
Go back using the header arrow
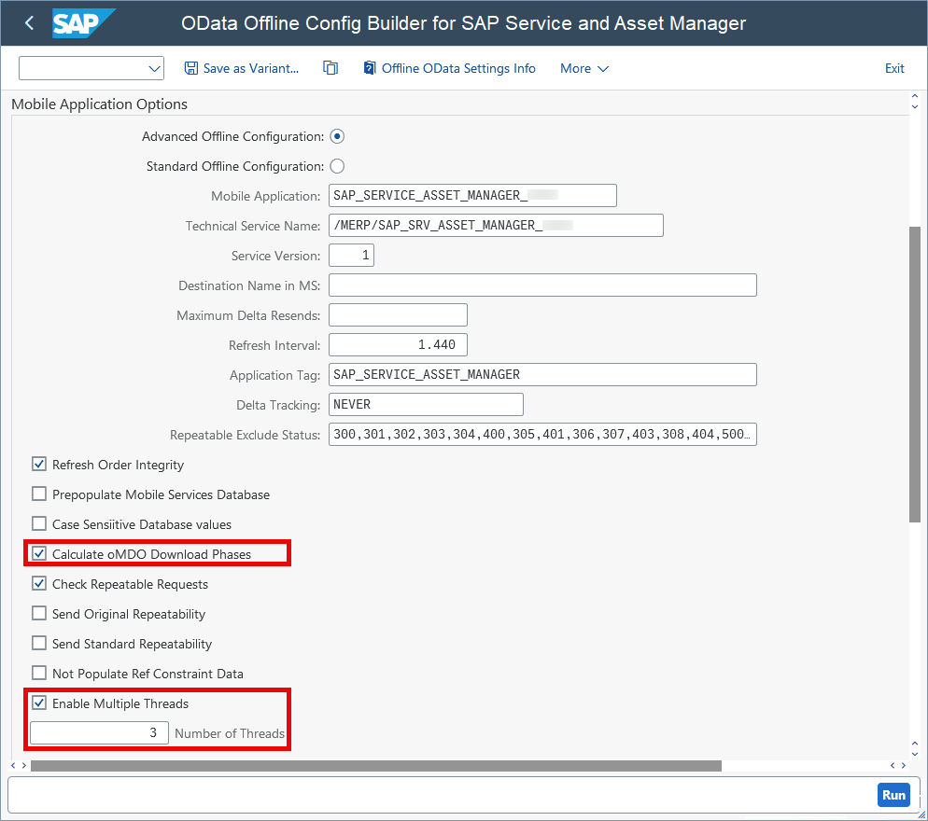pos(29,23)
